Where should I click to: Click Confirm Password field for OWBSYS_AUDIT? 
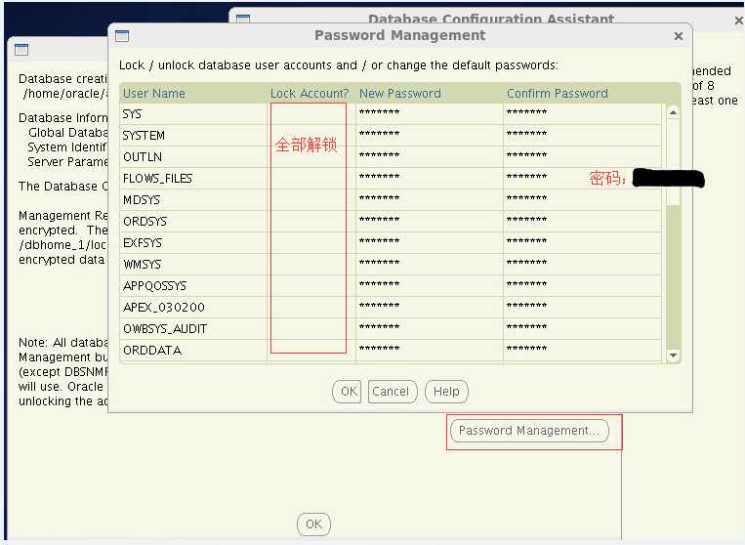click(582, 329)
